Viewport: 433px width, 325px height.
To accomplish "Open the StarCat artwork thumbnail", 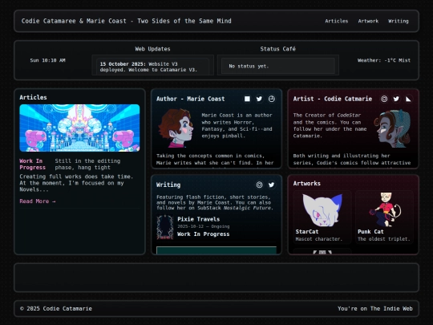I will point(322,209).
